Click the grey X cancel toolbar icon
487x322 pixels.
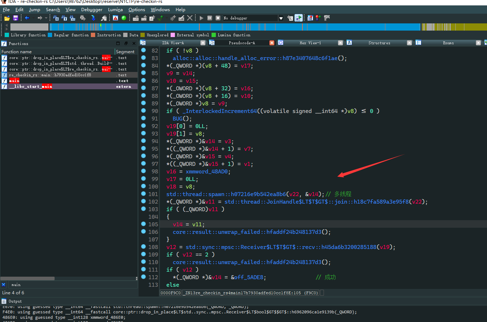point(190,18)
